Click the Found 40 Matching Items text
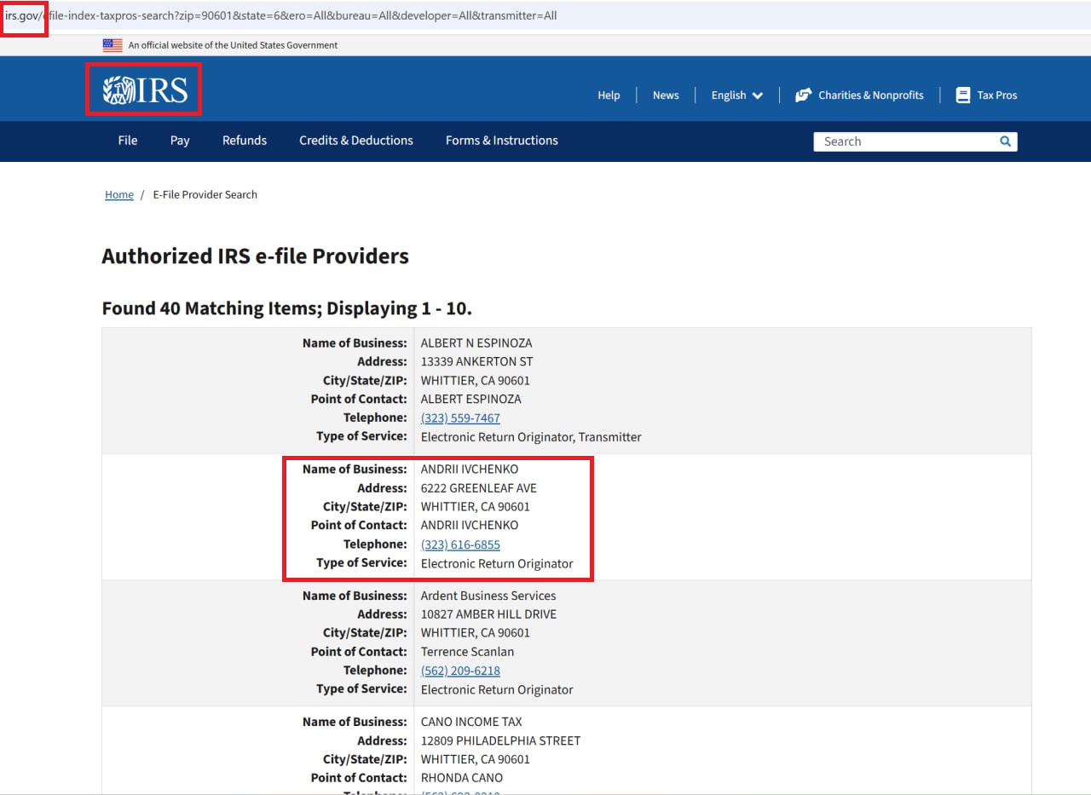This screenshot has height=795, width=1091. (x=286, y=308)
